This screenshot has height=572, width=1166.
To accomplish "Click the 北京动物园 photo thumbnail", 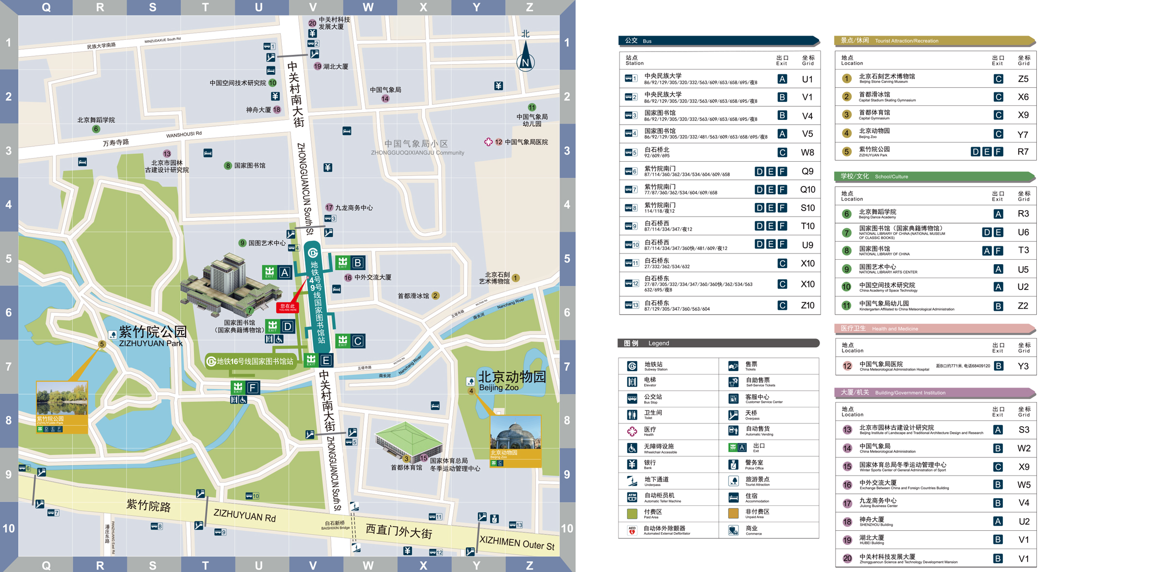I will [x=515, y=441].
